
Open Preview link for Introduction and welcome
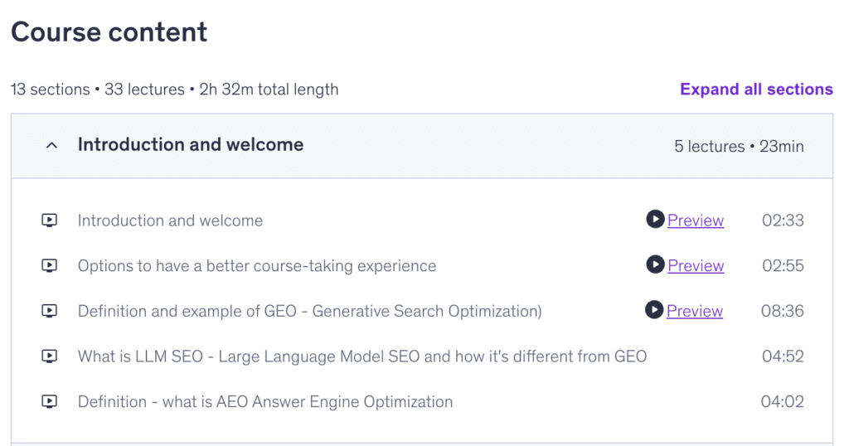696,221
